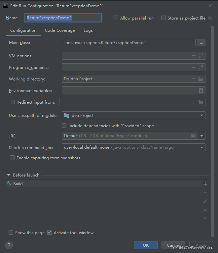The height and width of the screenshot is (253, 218).
Task: Remove selected Before launch task
Action: (x=205, y=193)
